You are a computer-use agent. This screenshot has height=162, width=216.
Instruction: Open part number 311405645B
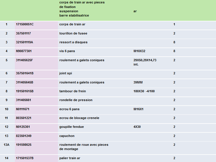click(x=25, y=83)
